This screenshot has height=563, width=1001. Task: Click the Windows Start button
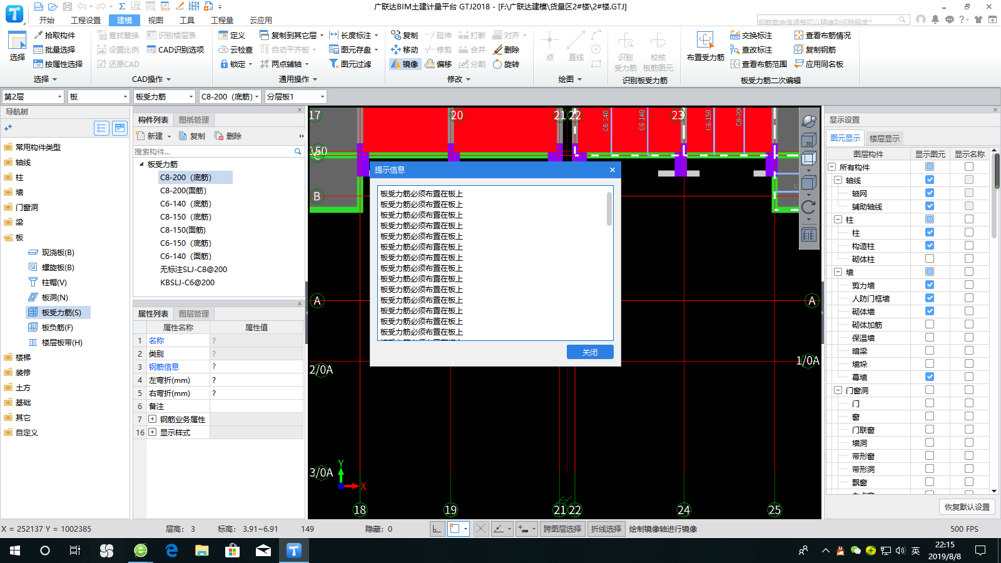pos(15,550)
